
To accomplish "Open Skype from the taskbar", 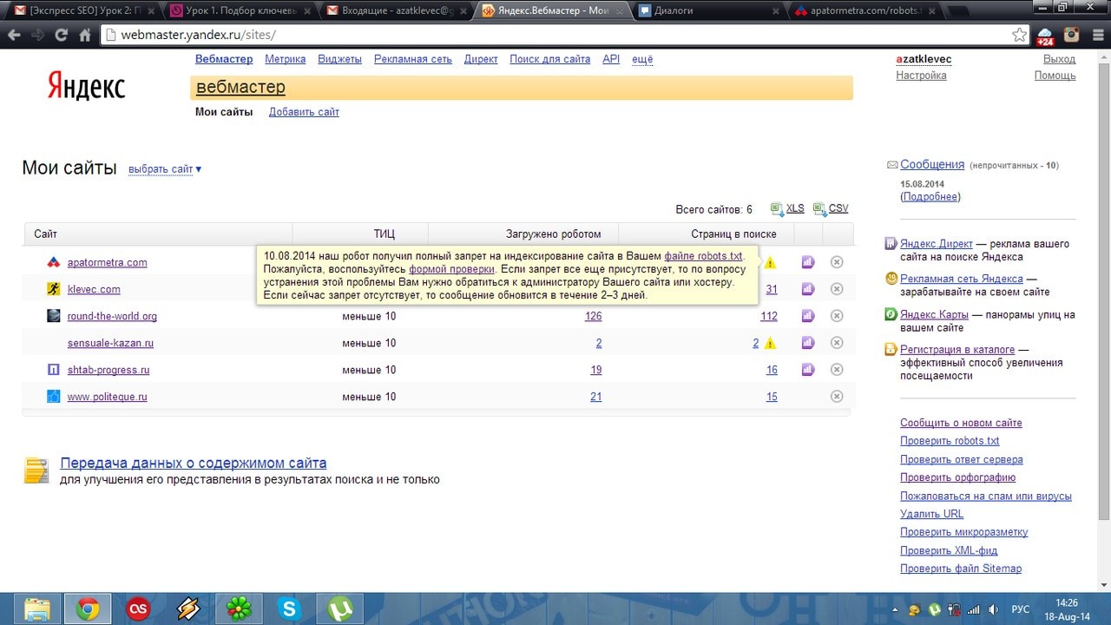I will [x=289, y=609].
